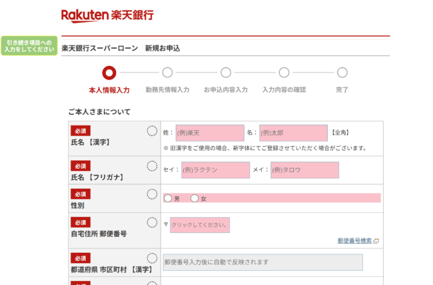Click into the セイ furigana field
This screenshot has width=433, height=285.
215,170
